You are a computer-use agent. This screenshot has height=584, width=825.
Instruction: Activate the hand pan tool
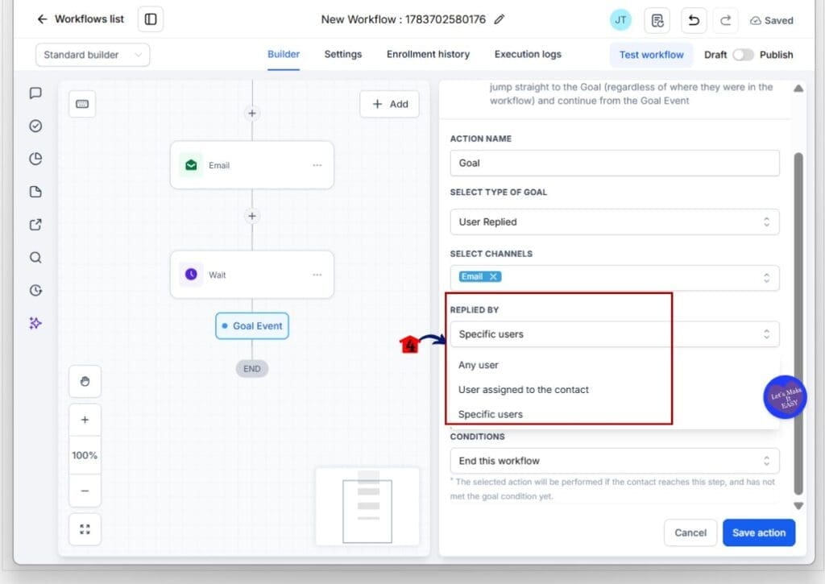(85, 381)
